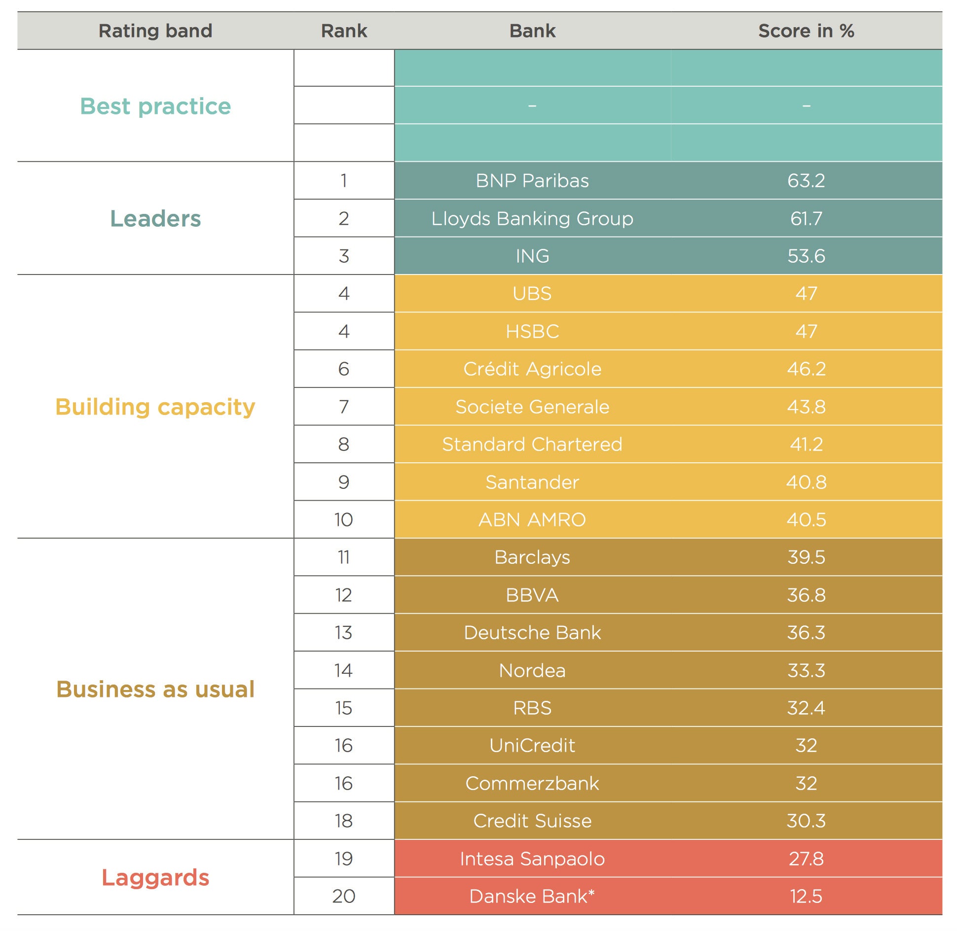This screenshot has height=931, width=957.
Task: Select the Danske Bank score 12.5
Action: pos(806,897)
